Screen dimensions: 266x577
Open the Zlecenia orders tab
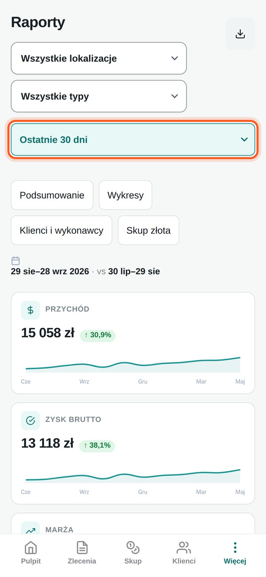click(82, 553)
